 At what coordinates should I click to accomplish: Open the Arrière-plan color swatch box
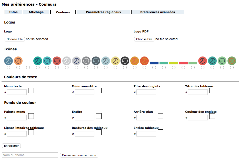(161, 116)
